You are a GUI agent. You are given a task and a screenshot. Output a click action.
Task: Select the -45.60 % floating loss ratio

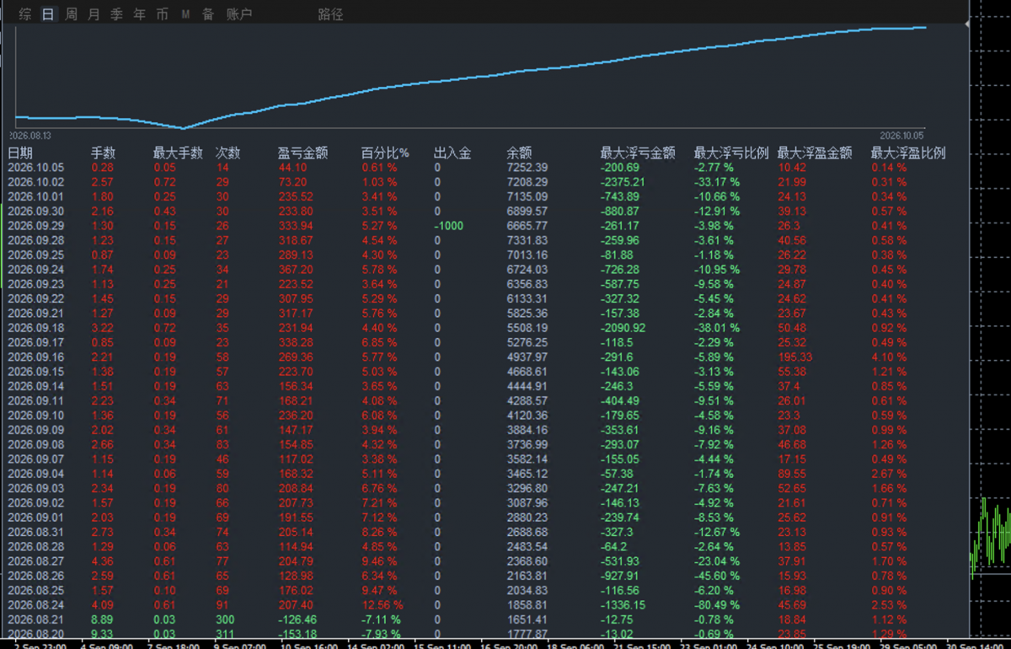point(717,576)
